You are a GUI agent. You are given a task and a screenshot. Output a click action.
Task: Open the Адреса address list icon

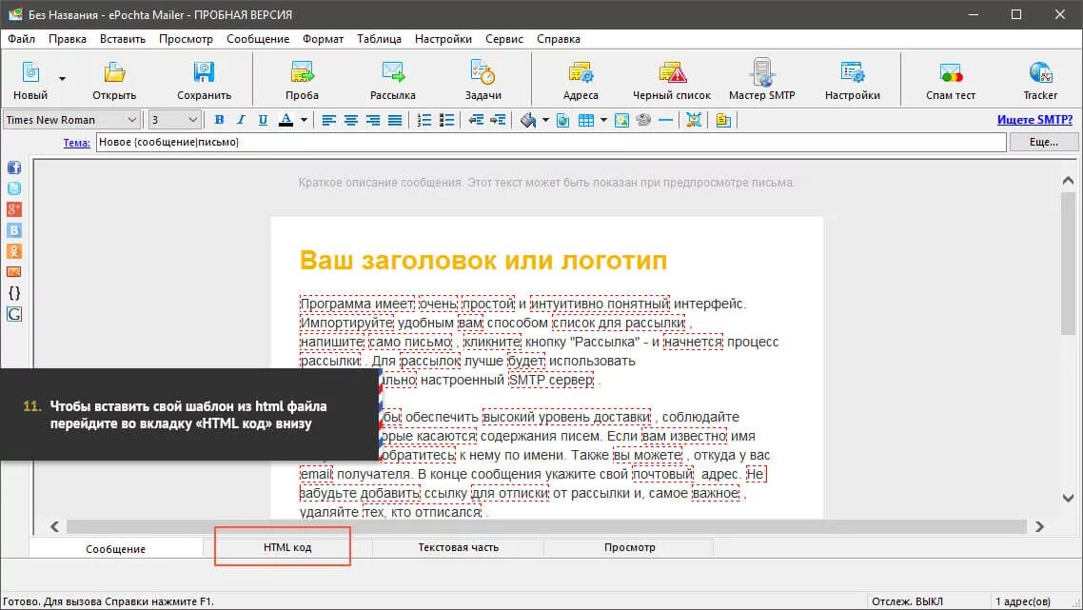pyautogui.click(x=581, y=71)
